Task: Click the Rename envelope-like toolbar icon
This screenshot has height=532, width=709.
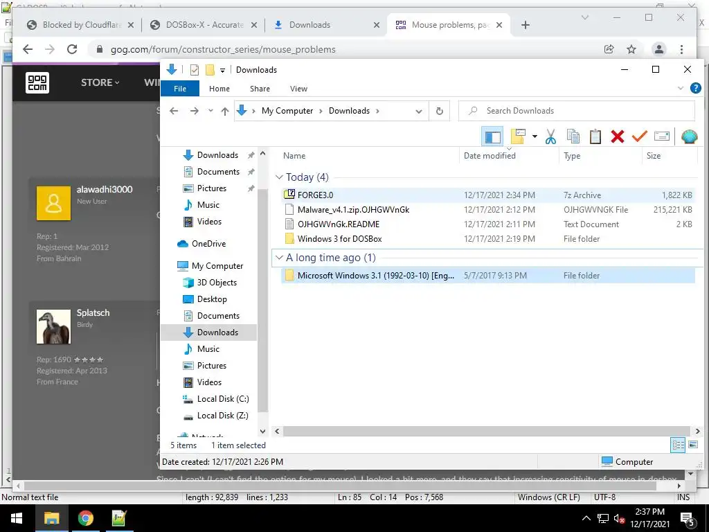Action: click(661, 136)
